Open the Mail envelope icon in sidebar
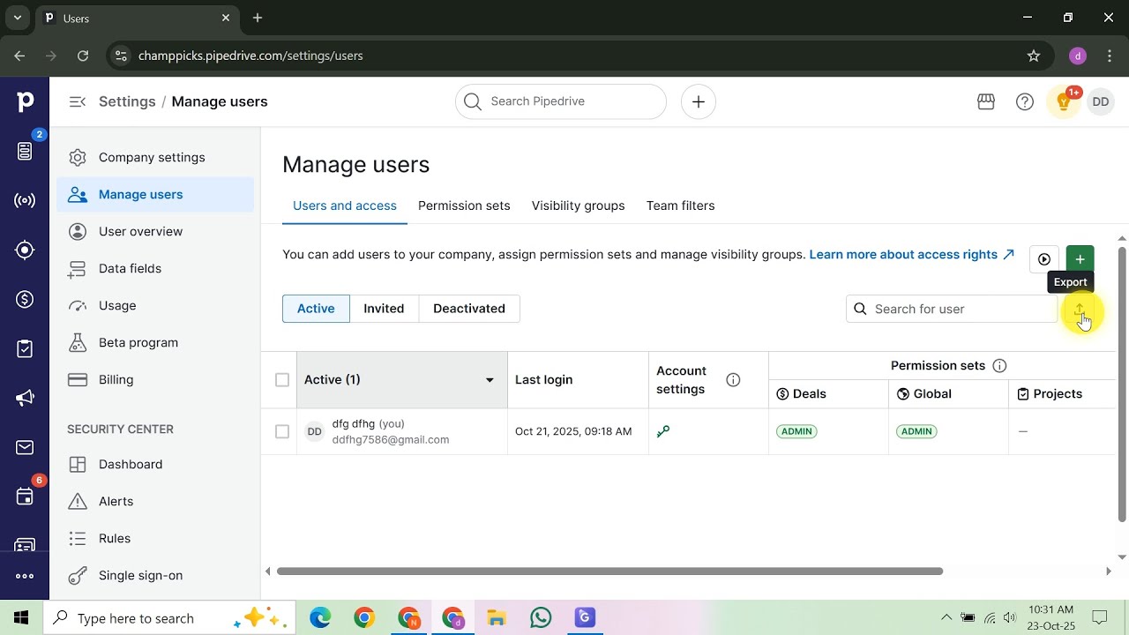This screenshot has height=635, width=1129. click(x=25, y=448)
